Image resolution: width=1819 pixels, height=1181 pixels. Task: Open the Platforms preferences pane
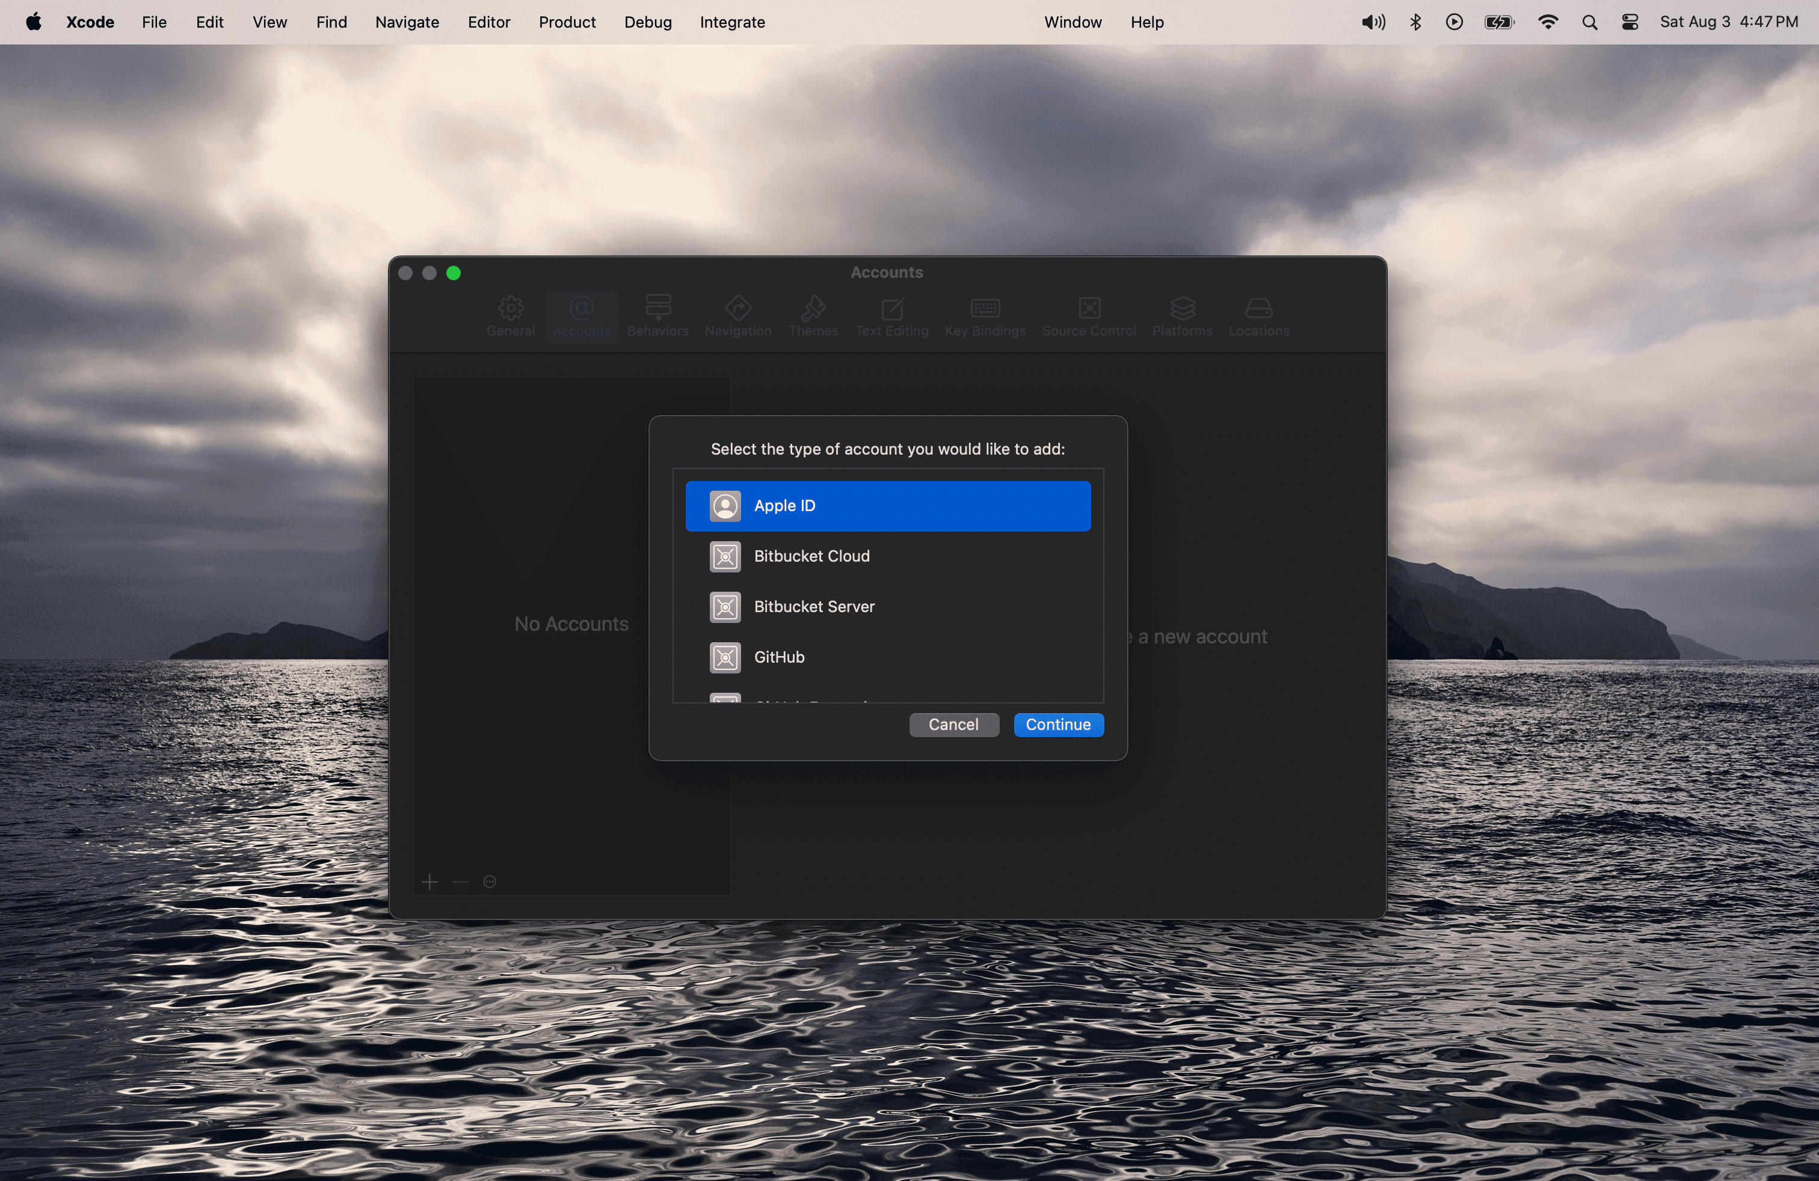tap(1181, 316)
